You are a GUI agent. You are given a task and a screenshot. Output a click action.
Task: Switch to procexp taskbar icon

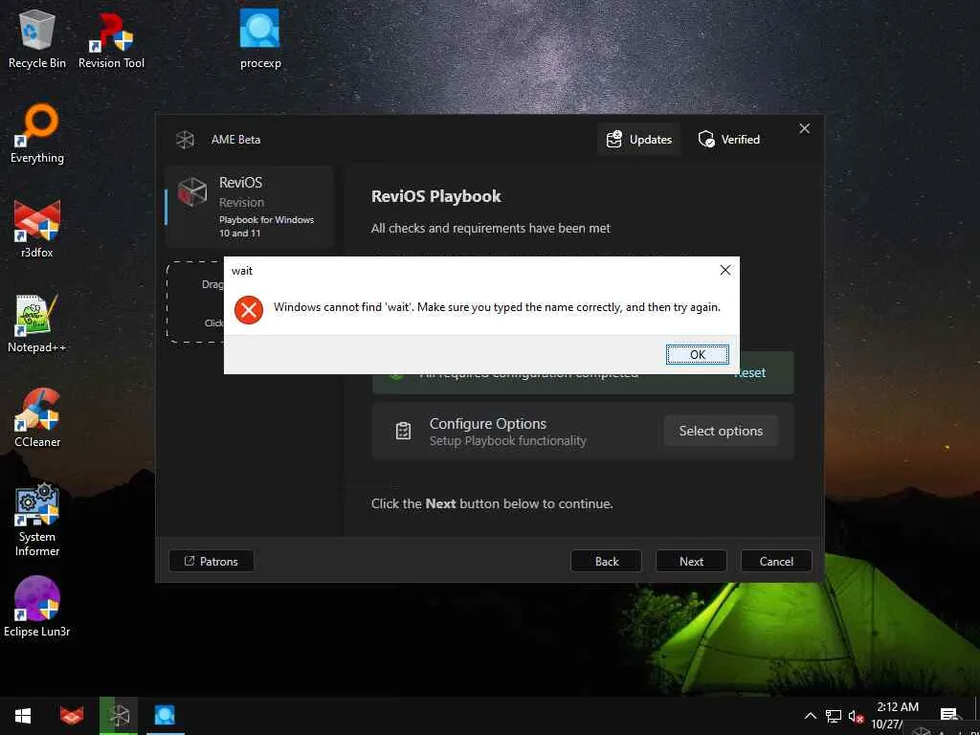click(165, 715)
